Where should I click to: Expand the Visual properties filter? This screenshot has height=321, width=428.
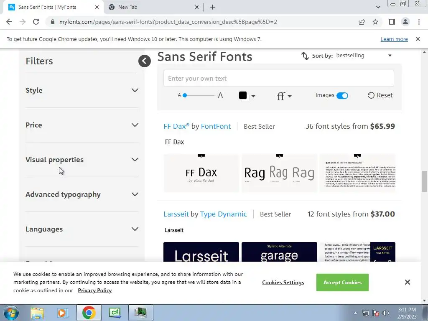(x=82, y=160)
